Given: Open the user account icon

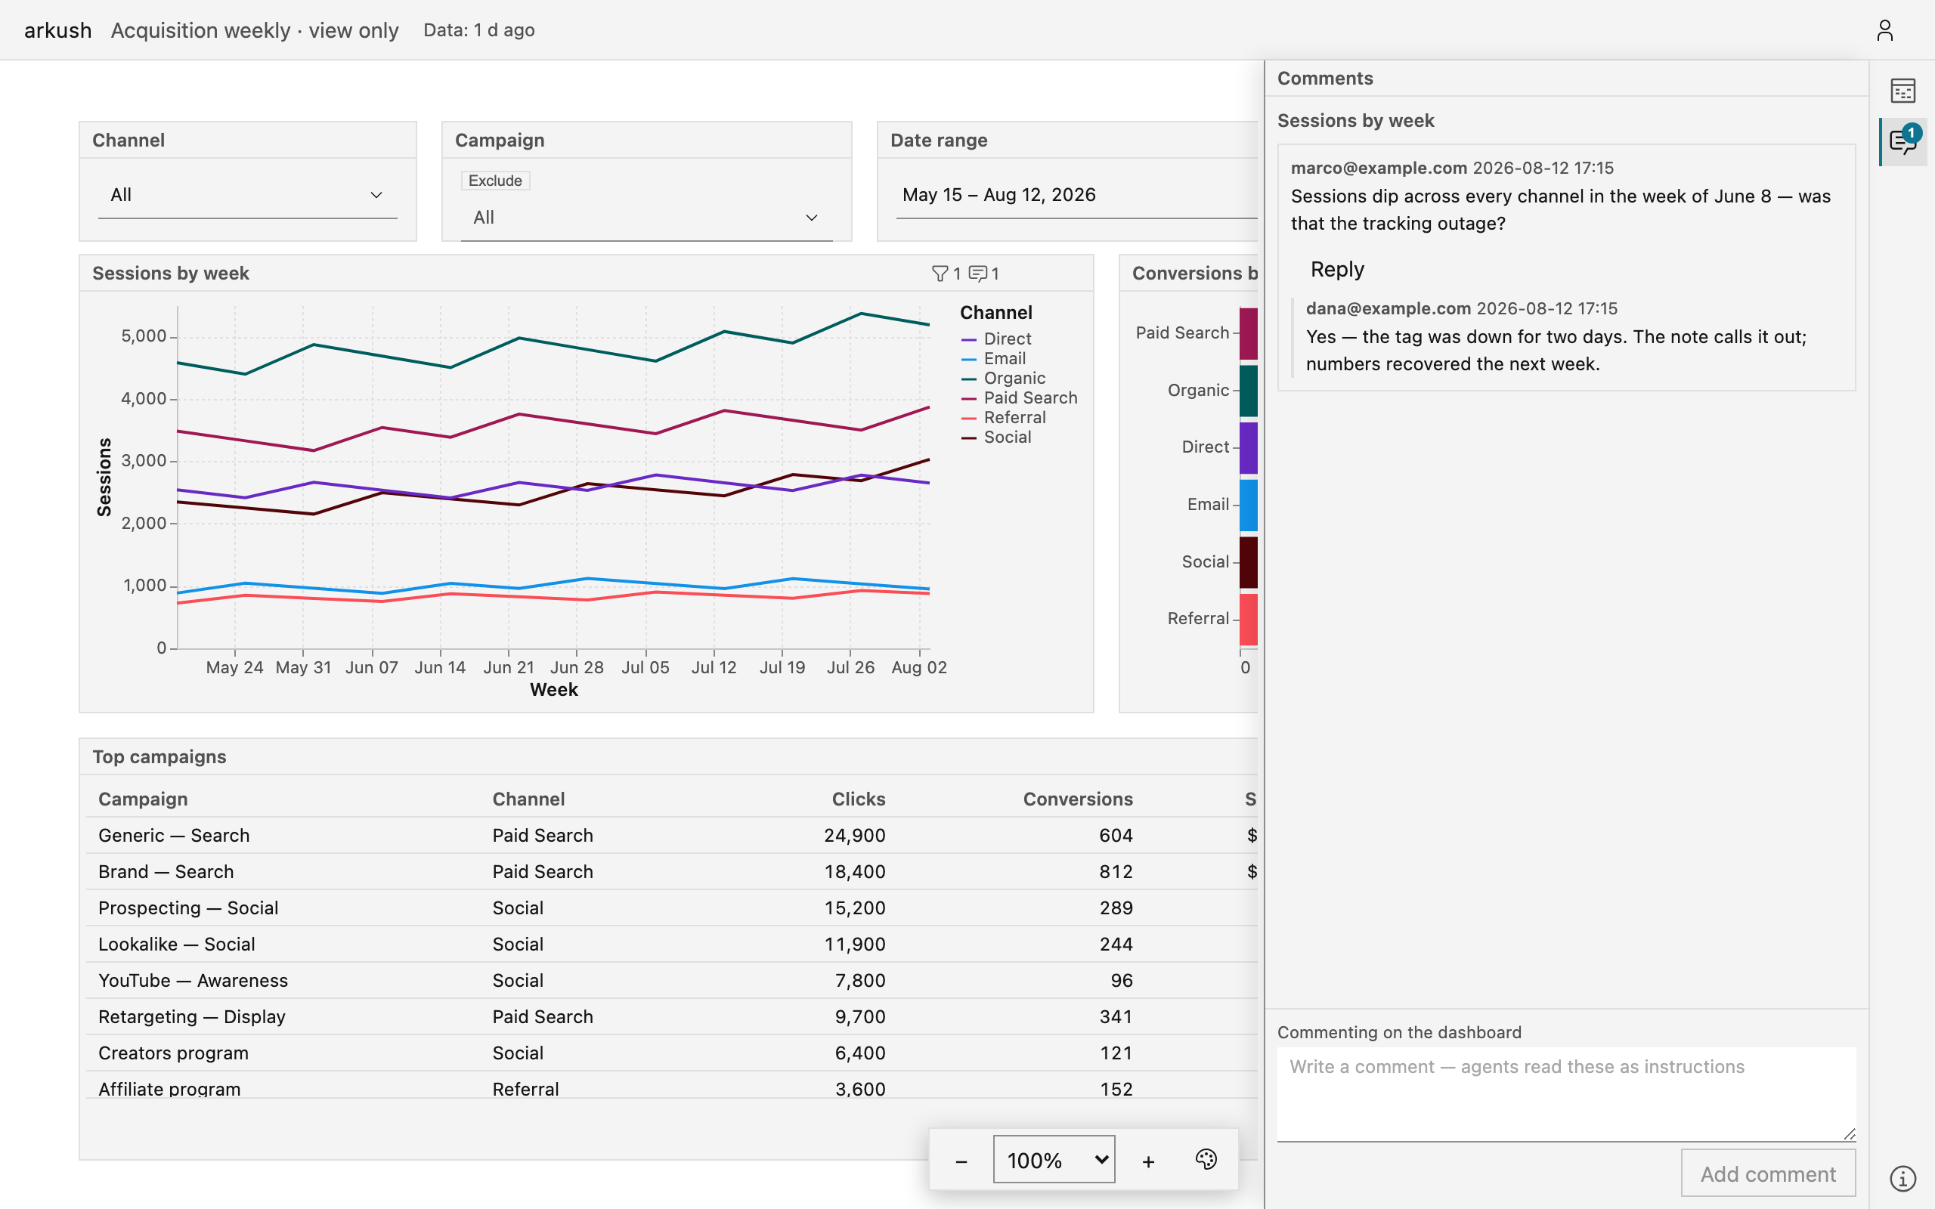Looking at the screenshot, I should pyautogui.click(x=1884, y=30).
